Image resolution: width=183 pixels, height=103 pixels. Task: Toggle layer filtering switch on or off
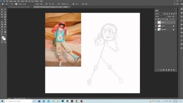tap(176, 13)
